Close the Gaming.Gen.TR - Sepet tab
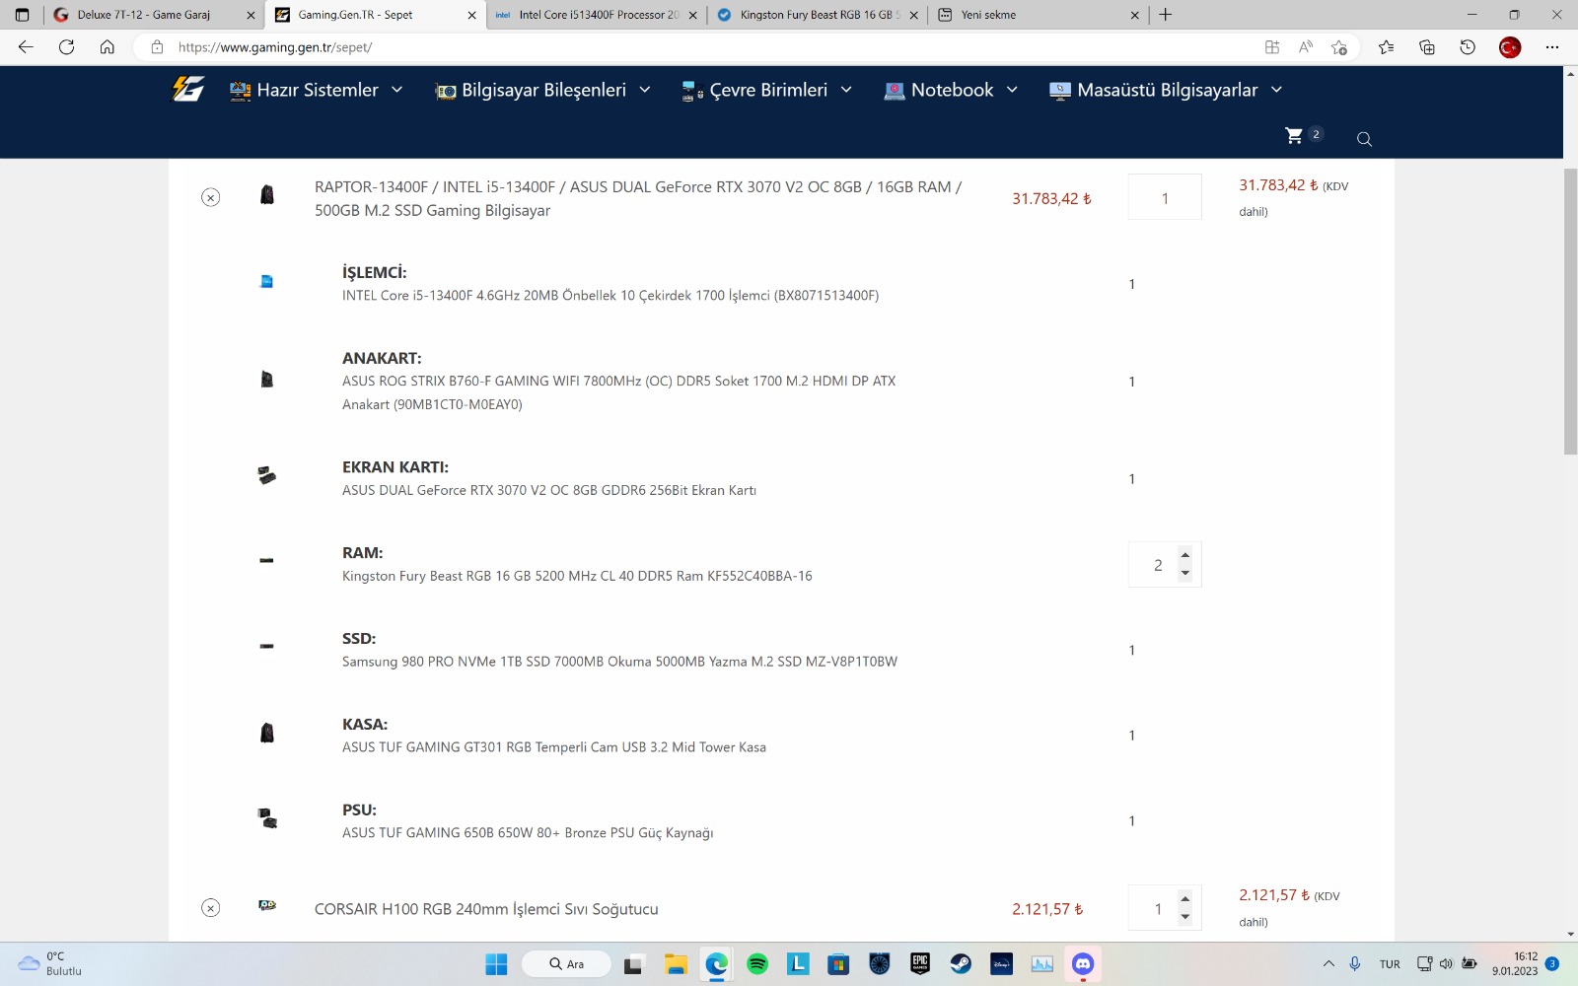Image resolution: width=1578 pixels, height=986 pixels. pos(471,15)
